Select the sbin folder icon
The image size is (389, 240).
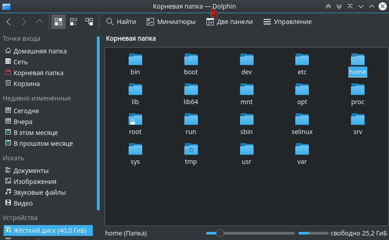click(247, 120)
